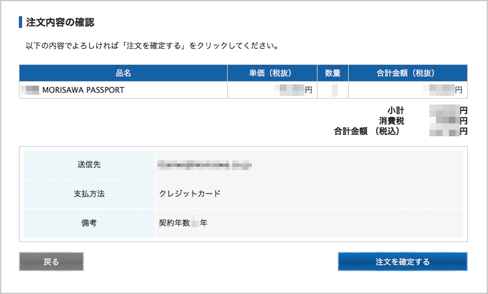Screen dimensions: 488x294
Task: Click the 備考 row label
Action: click(88, 223)
